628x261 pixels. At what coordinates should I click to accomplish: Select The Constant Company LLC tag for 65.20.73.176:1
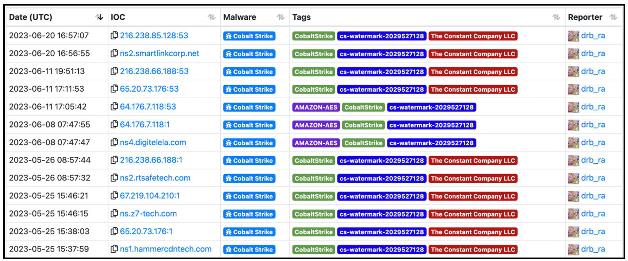pyautogui.click(x=473, y=232)
